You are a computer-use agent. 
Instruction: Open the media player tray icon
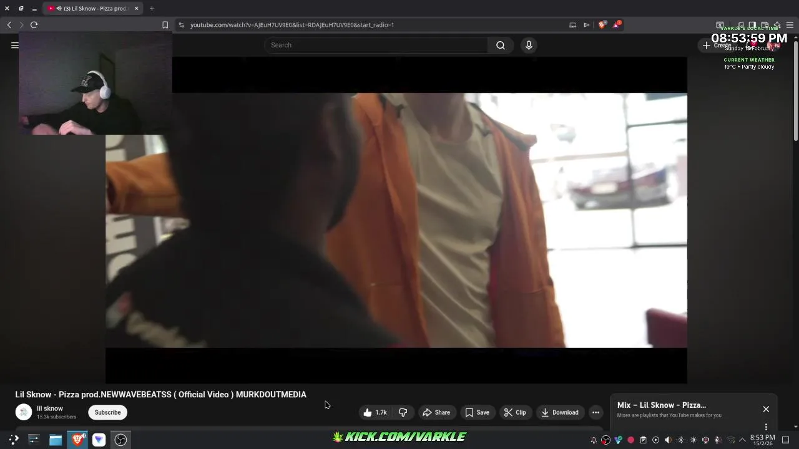coord(655,440)
